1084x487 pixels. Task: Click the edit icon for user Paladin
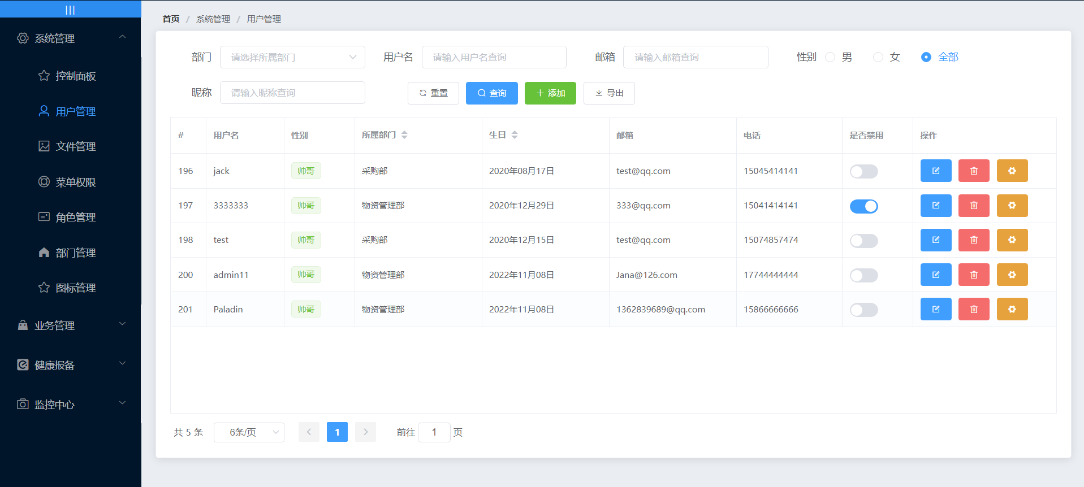(x=936, y=309)
